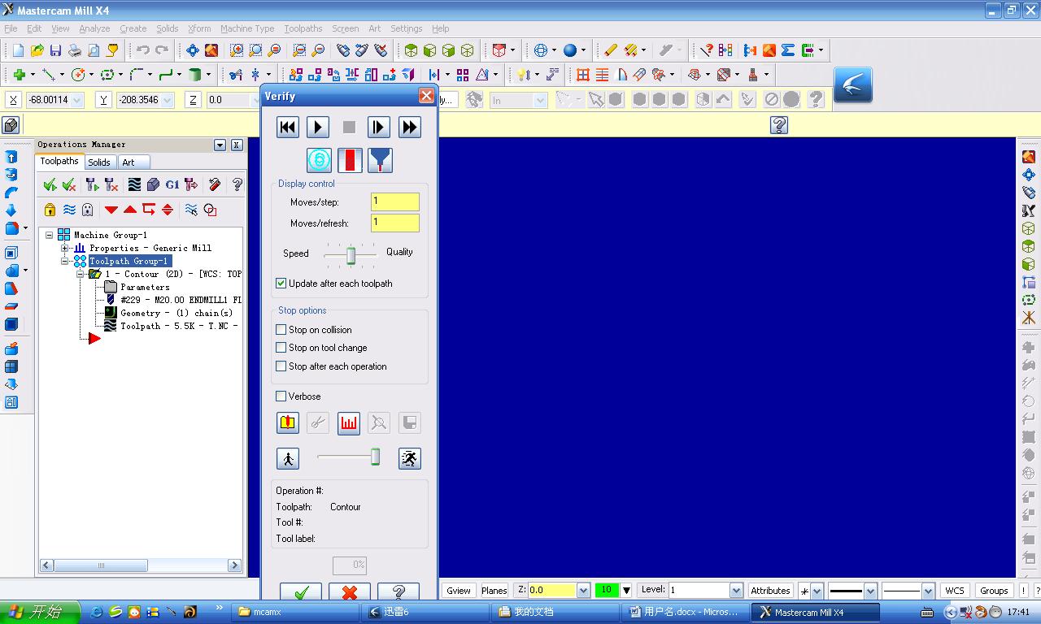Click the Undo arrow in toolbar
Image resolution: width=1041 pixels, height=624 pixels.
(143, 50)
